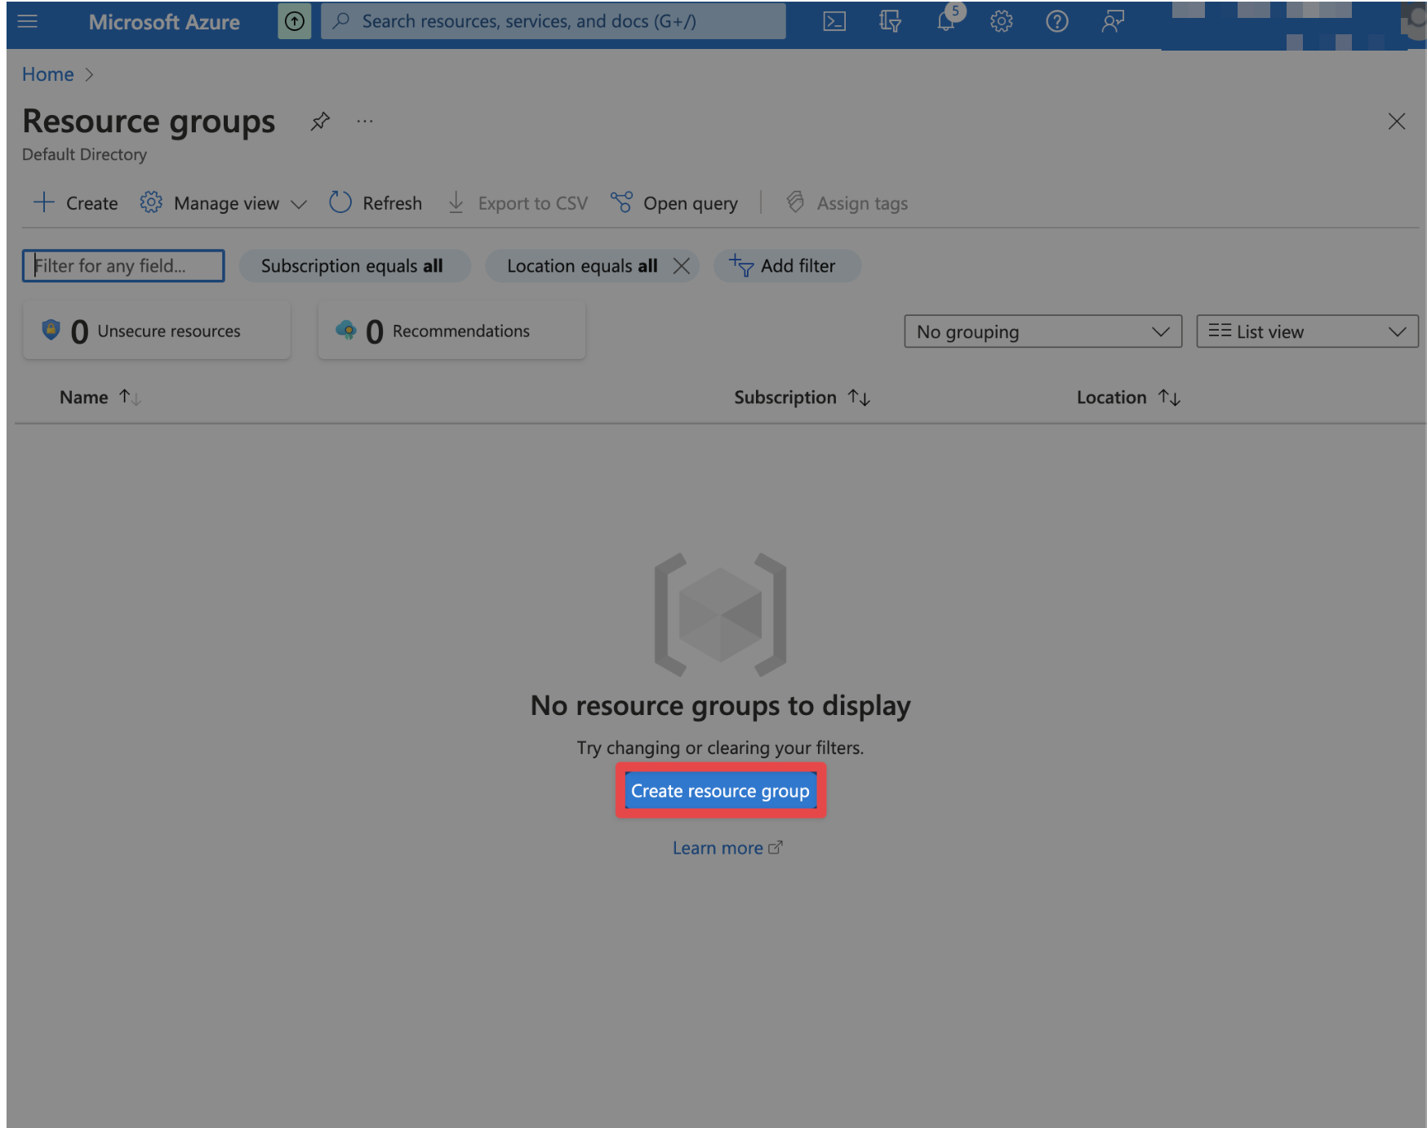The width and height of the screenshot is (1427, 1128).
Task: Open the notifications bell
Action: tap(946, 21)
